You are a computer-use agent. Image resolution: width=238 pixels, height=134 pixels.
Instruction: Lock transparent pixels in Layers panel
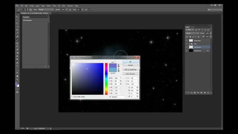[190, 37]
